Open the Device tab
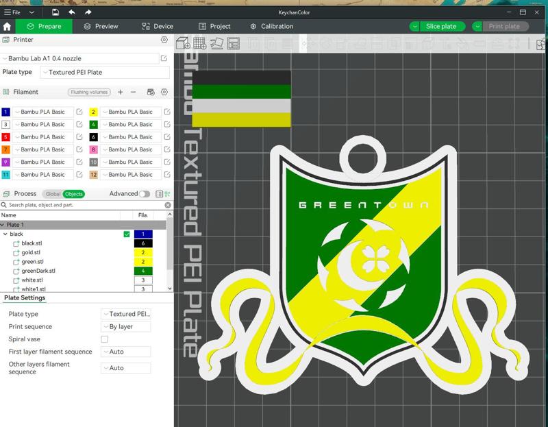548x427 pixels. [158, 26]
